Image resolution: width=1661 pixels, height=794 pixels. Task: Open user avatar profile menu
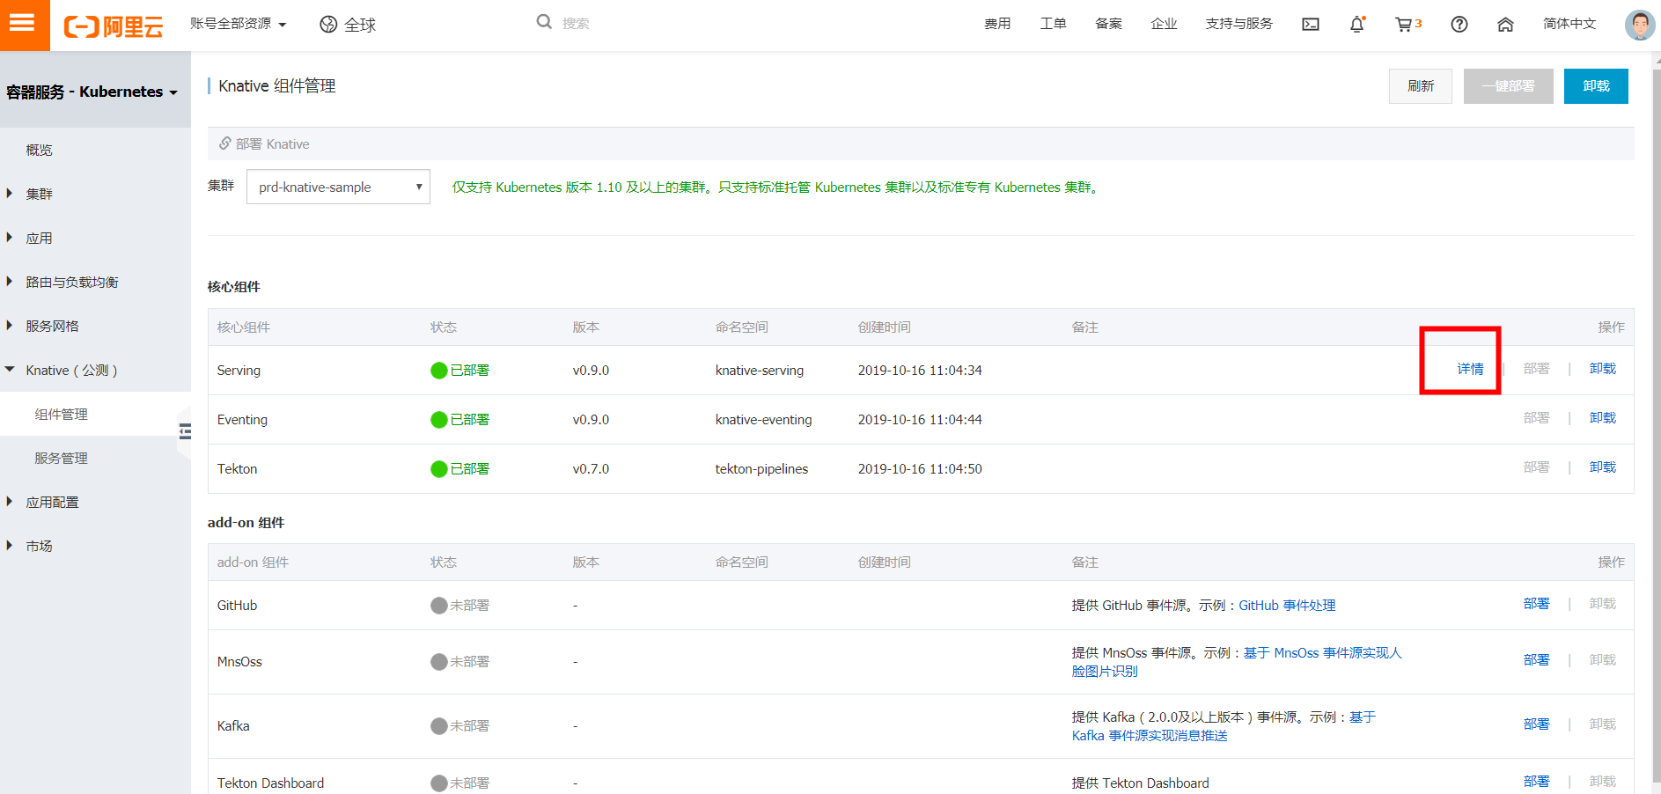coord(1639,25)
